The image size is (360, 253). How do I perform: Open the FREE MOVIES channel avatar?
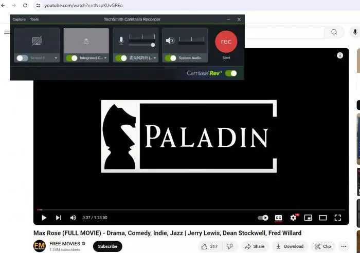coord(40,246)
